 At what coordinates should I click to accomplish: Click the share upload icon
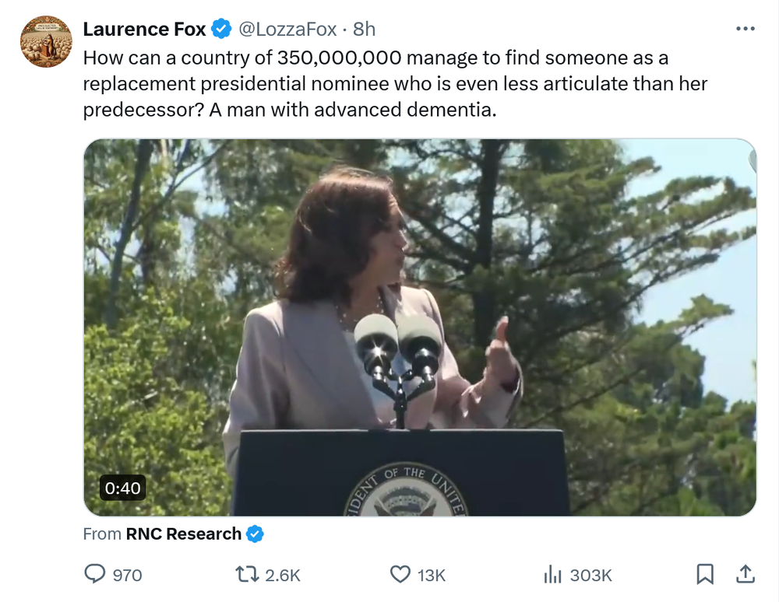(745, 575)
